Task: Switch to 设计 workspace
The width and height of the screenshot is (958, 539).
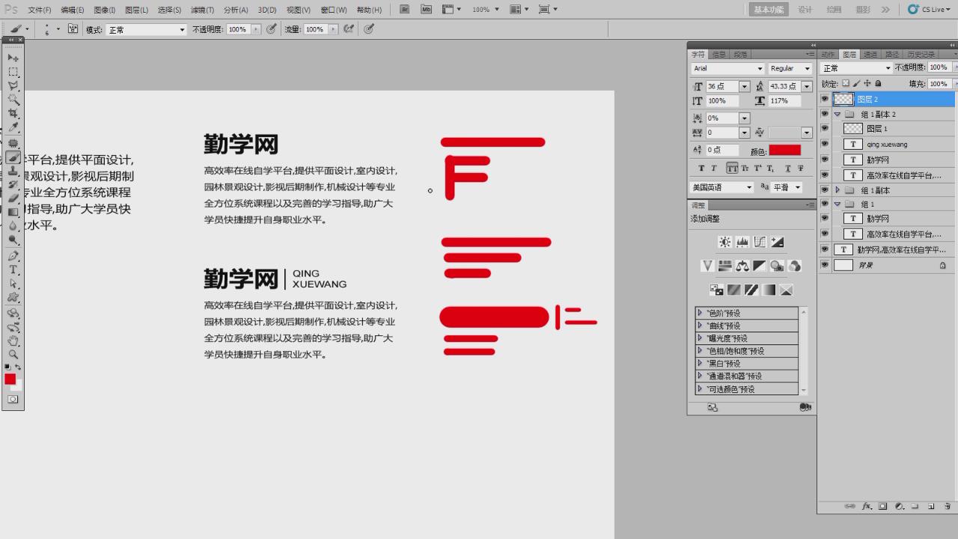Action: pos(805,10)
